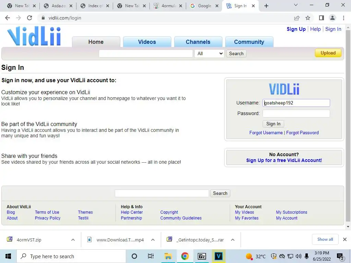The height and width of the screenshot is (263, 351).
Task: Focus the footer search text field
Action: tap(162, 193)
